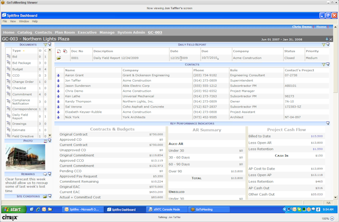Click the blue arrow beside Jon Taffler
The height and width of the screenshot is (222, 339).
[x=58, y=81]
